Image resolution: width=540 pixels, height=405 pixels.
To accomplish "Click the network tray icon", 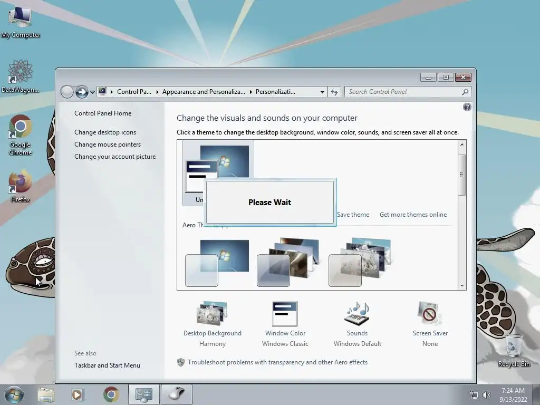I will click(x=474, y=394).
